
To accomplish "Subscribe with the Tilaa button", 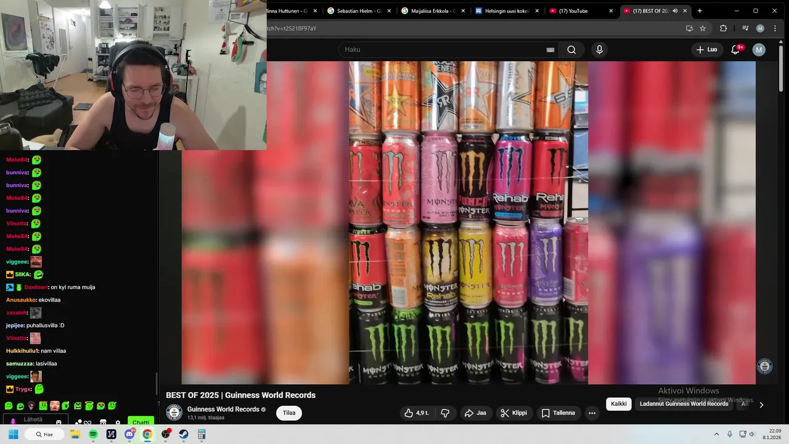I will 289,413.
